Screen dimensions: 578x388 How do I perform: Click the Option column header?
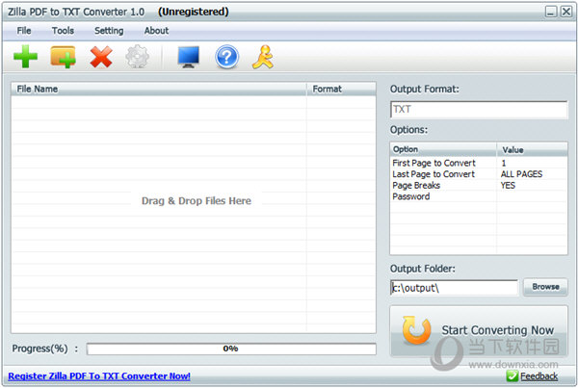(443, 149)
